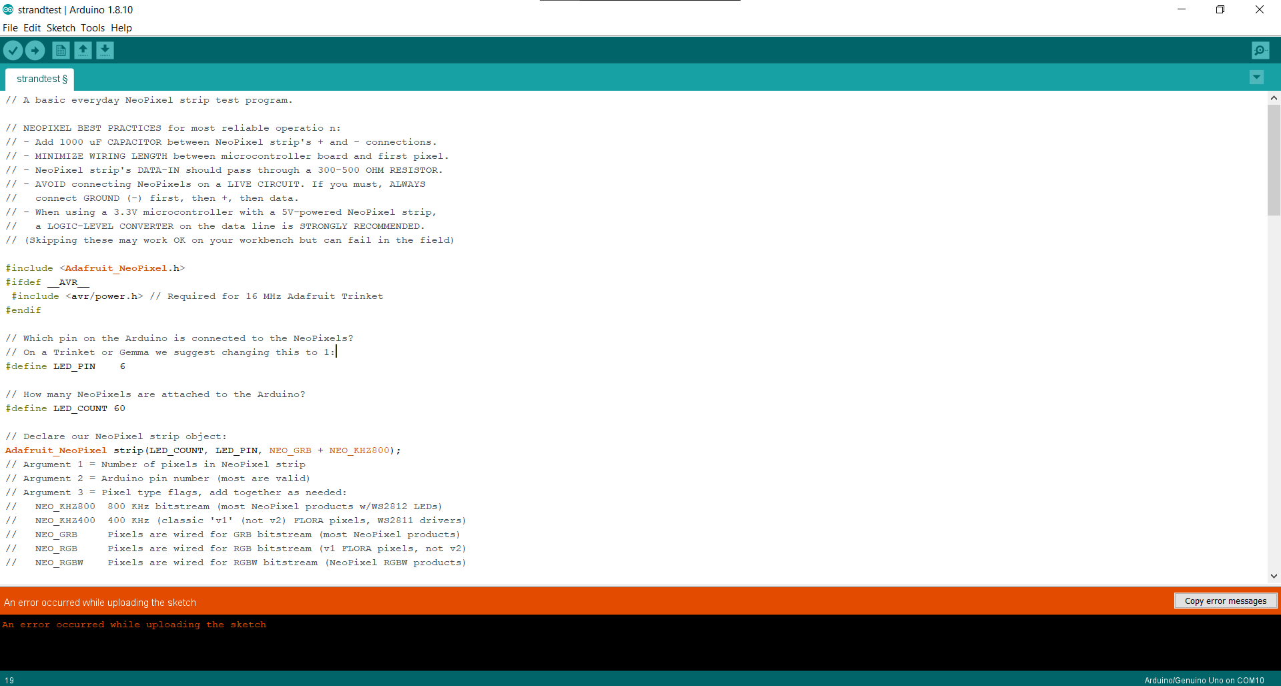Select the strandtest tab
This screenshot has height=686, width=1281.
[40, 79]
